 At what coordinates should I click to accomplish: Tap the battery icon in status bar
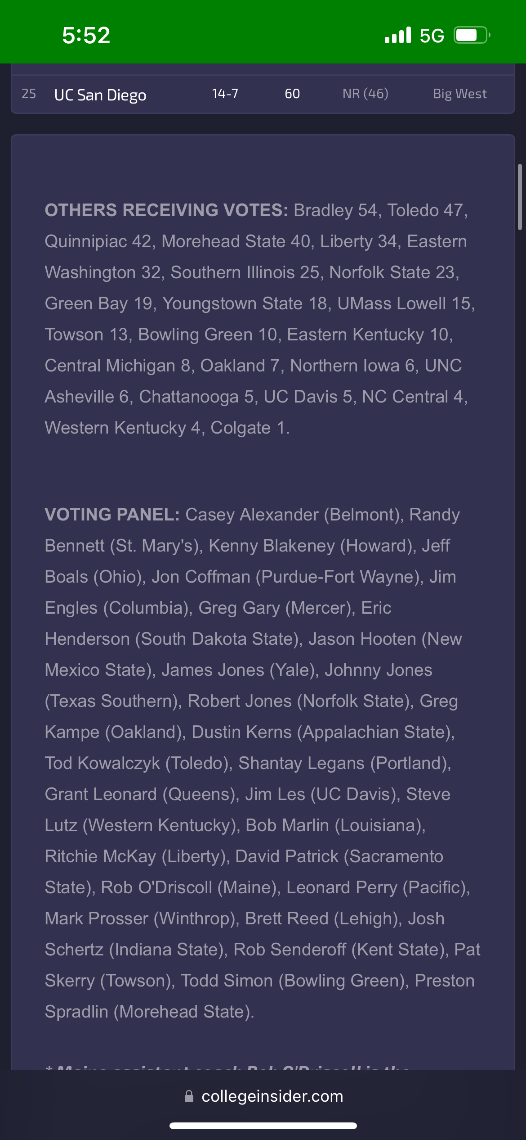click(472, 35)
